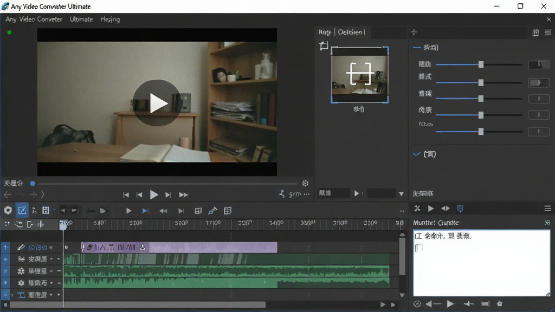Image resolution: width=555 pixels, height=312 pixels.
Task: Select the paint pen icon in timeline toolbar
Action: coord(212,211)
